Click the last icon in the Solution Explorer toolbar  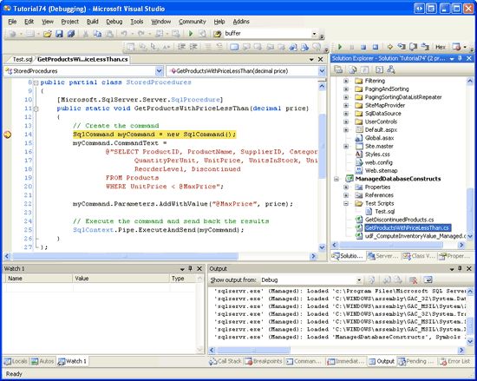click(391, 70)
